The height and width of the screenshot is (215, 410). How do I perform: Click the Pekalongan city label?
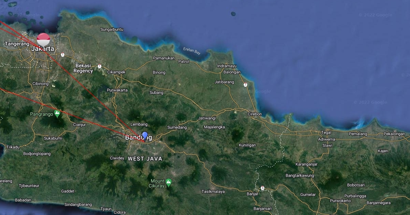(394, 134)
